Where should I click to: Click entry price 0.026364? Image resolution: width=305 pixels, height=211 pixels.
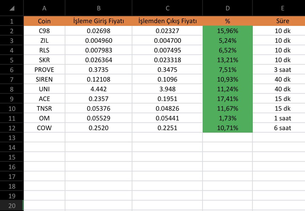click(x=99, y=60)
